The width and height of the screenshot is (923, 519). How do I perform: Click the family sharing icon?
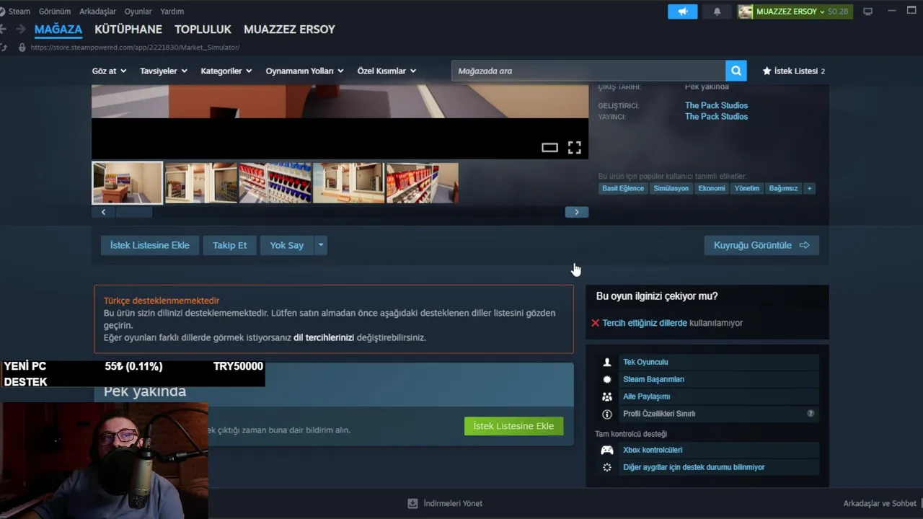tap(607, 396)
